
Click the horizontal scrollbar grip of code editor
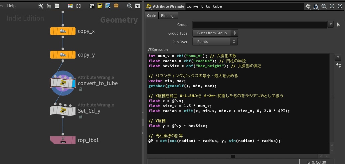pos(233,156)
